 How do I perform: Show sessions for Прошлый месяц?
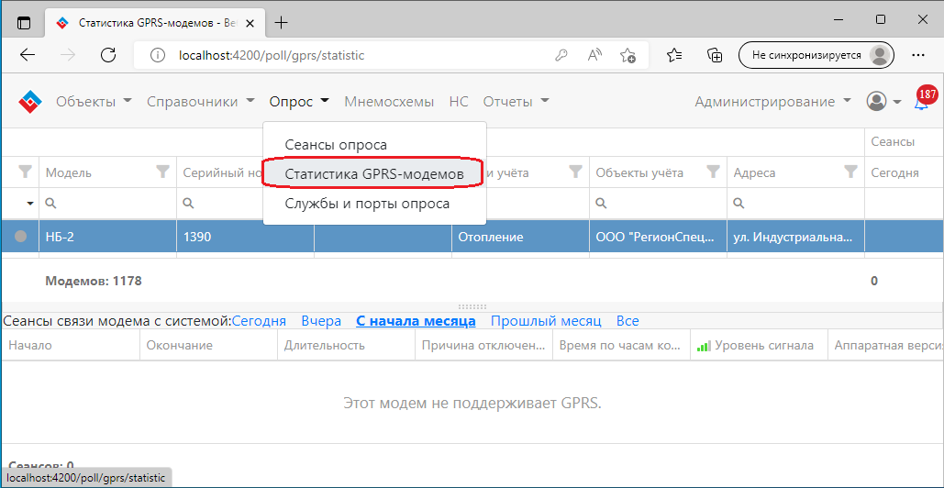[x=545, y=321]
